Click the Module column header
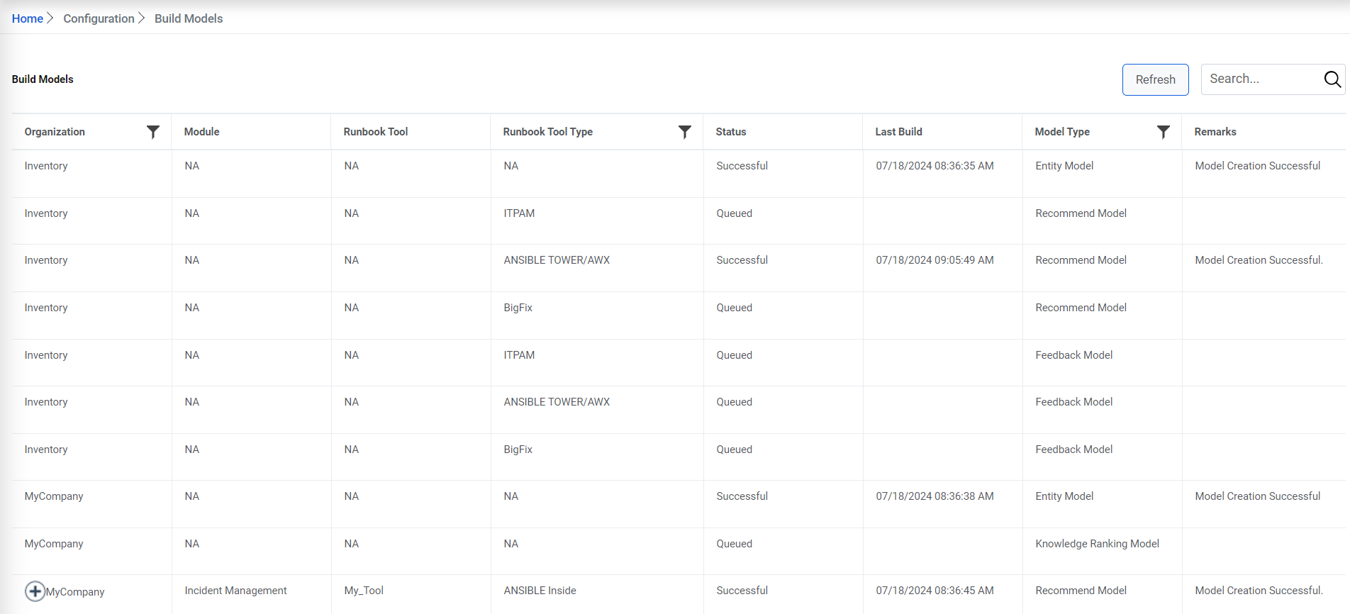 pyautogui.click(x=201, y=132)
